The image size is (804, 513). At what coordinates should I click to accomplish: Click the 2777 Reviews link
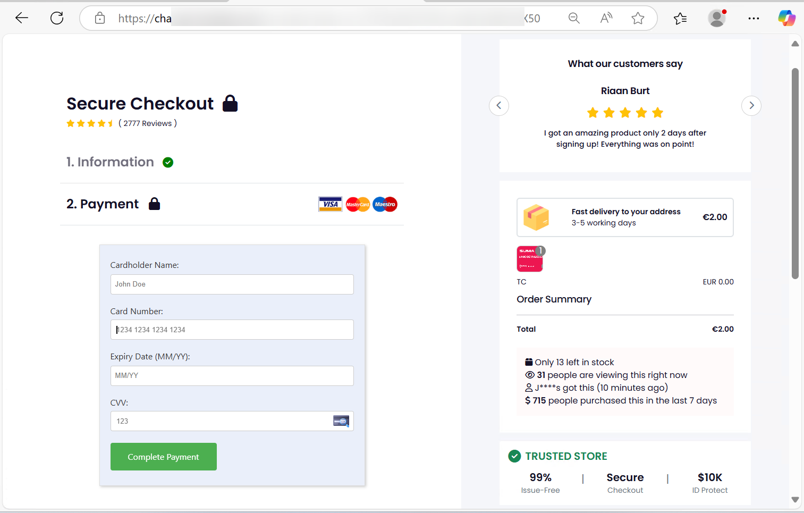(148, 123)
